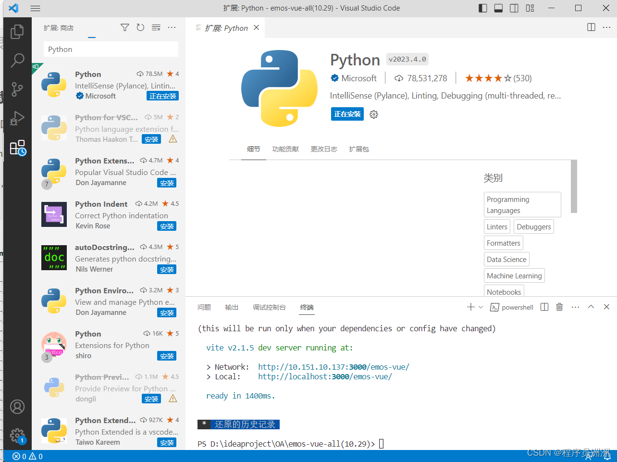Select the Debuggers category tag
617x462 pixels.
pyautogui.click(x=534, y=227)
